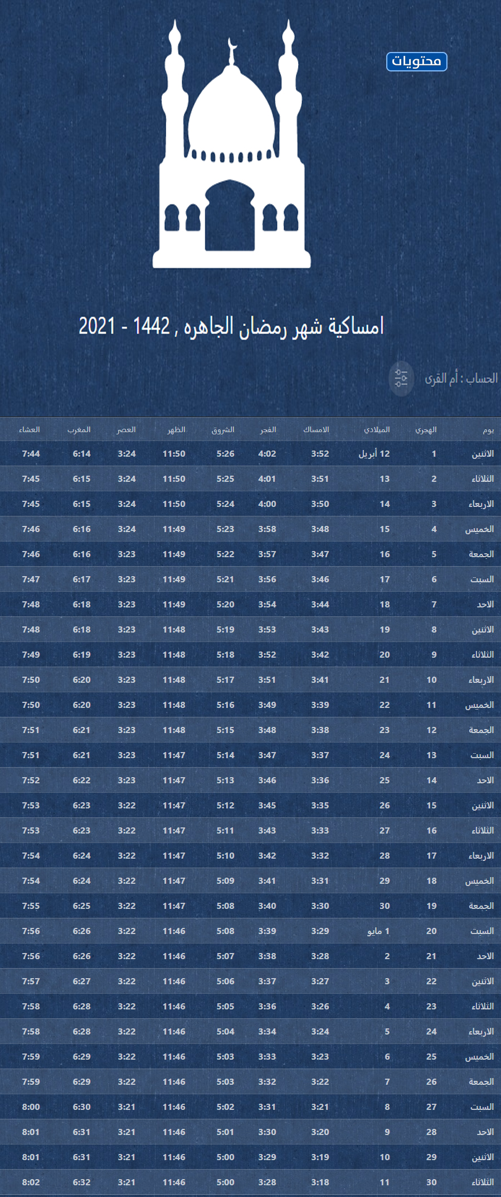Click Isha time 7:57
This screenshot has width=501, height=1197.
(31, 981)
